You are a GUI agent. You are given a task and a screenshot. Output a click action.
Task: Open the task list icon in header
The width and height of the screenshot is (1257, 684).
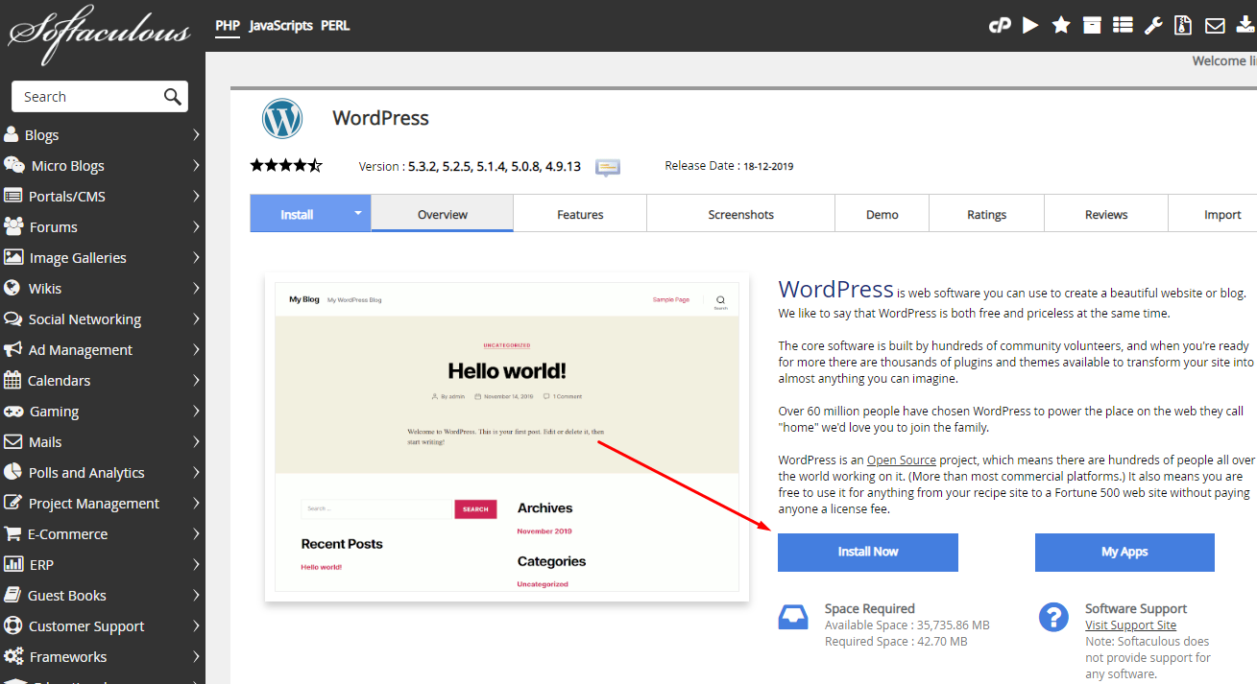[1123, 26]
